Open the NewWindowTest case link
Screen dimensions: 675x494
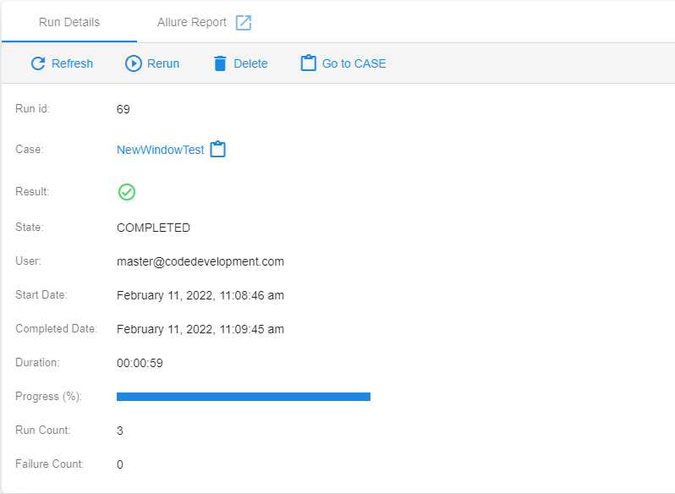click(160, 150)
